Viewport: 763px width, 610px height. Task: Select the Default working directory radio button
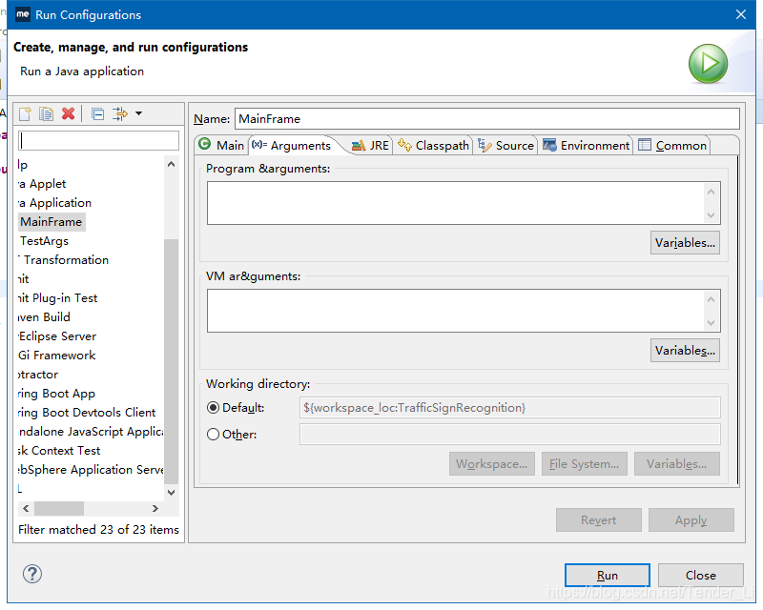(214, 407)
